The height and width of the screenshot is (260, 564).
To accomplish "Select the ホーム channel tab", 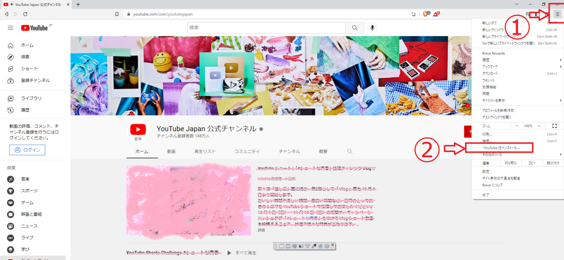I will [x=141, y=151].
